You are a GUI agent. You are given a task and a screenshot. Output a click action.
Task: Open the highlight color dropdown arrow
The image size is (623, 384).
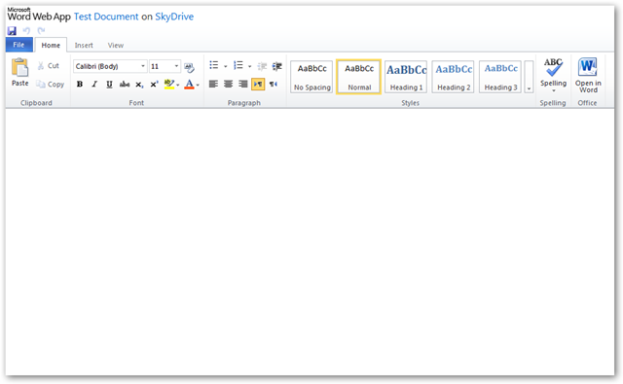click(x=177, y=85)
